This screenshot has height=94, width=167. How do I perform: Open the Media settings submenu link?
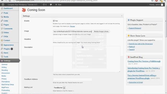point(4,76)
